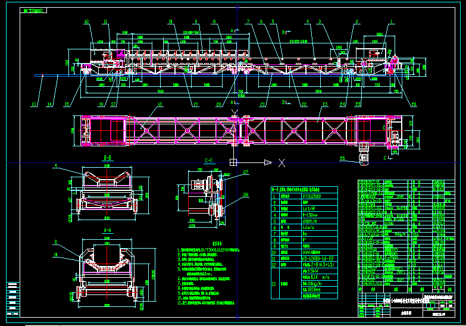
Task: Click part balloon number 13 at left
Action: pos(34,105)
